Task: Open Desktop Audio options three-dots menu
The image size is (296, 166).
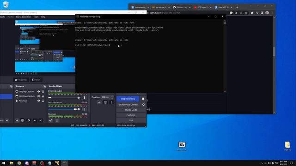Action: click(x=84, y=98)
